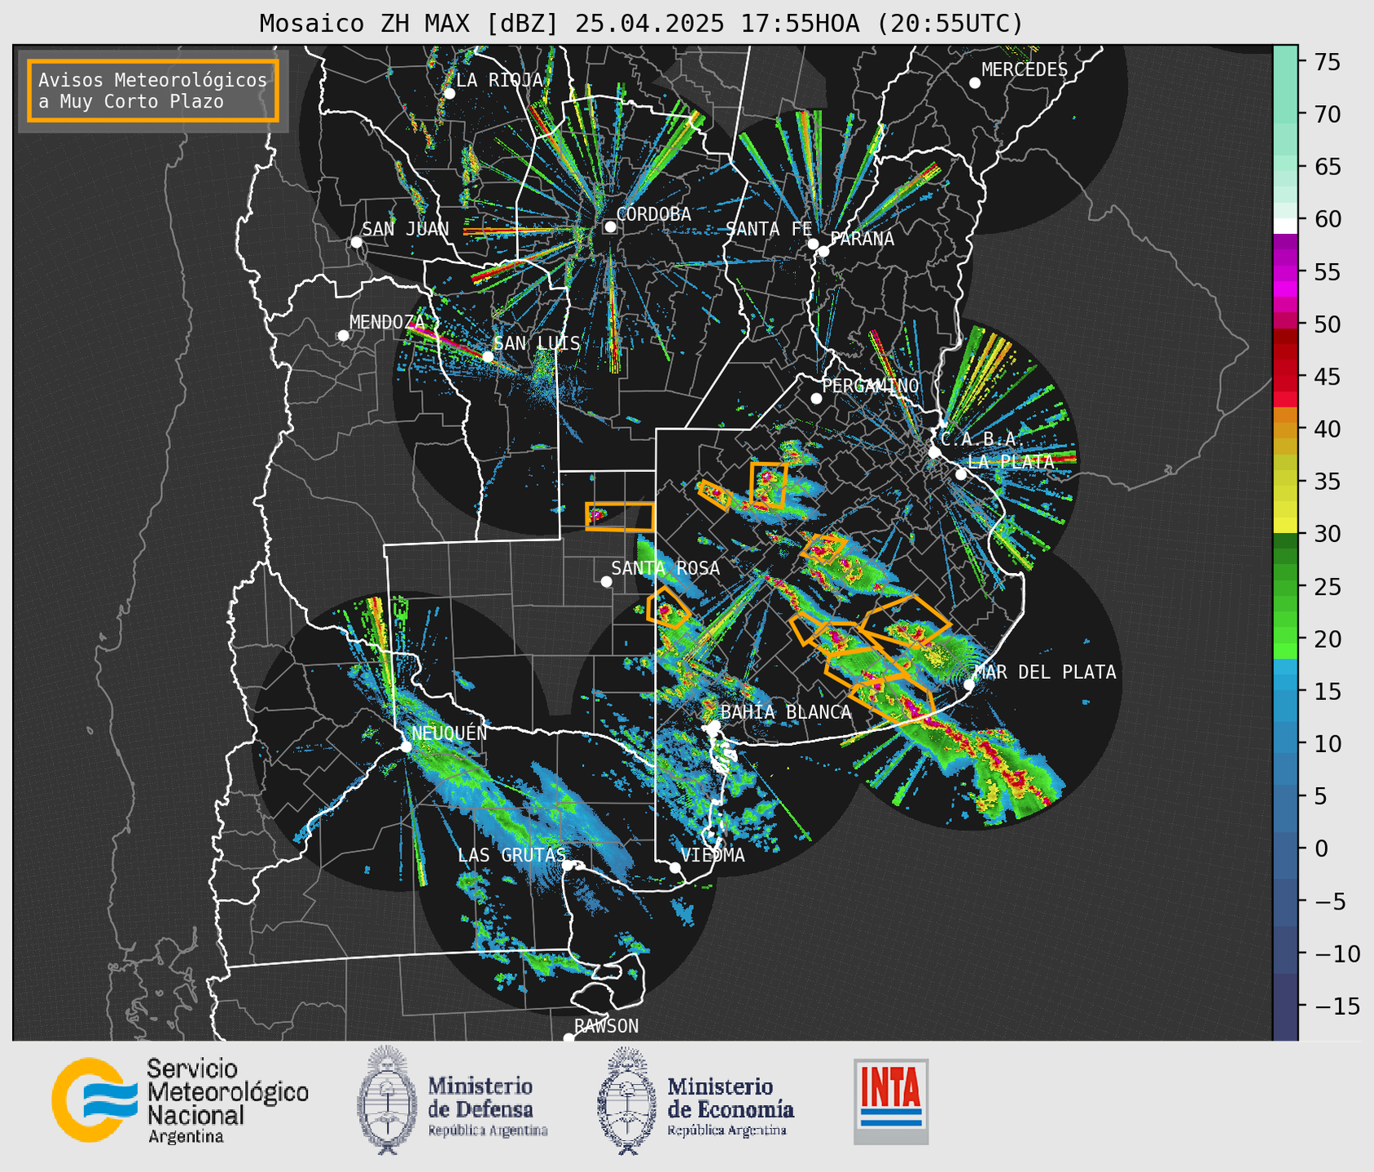Click the MAR DEL PLATA city label
1374x1172 pixels.
click(x=1045, y=672)
